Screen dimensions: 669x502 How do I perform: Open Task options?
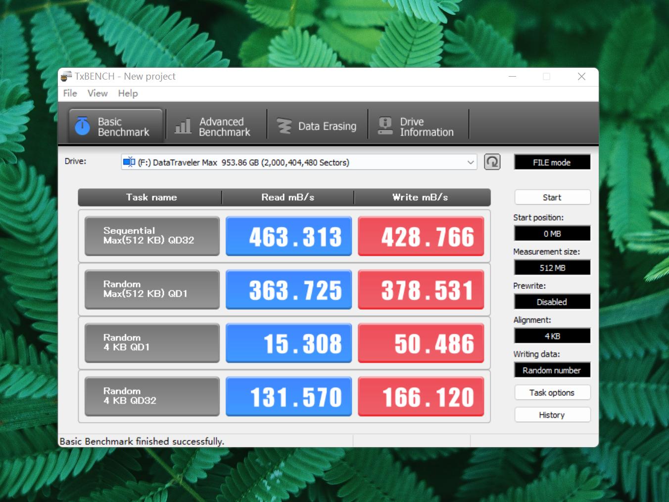point(552,393)
